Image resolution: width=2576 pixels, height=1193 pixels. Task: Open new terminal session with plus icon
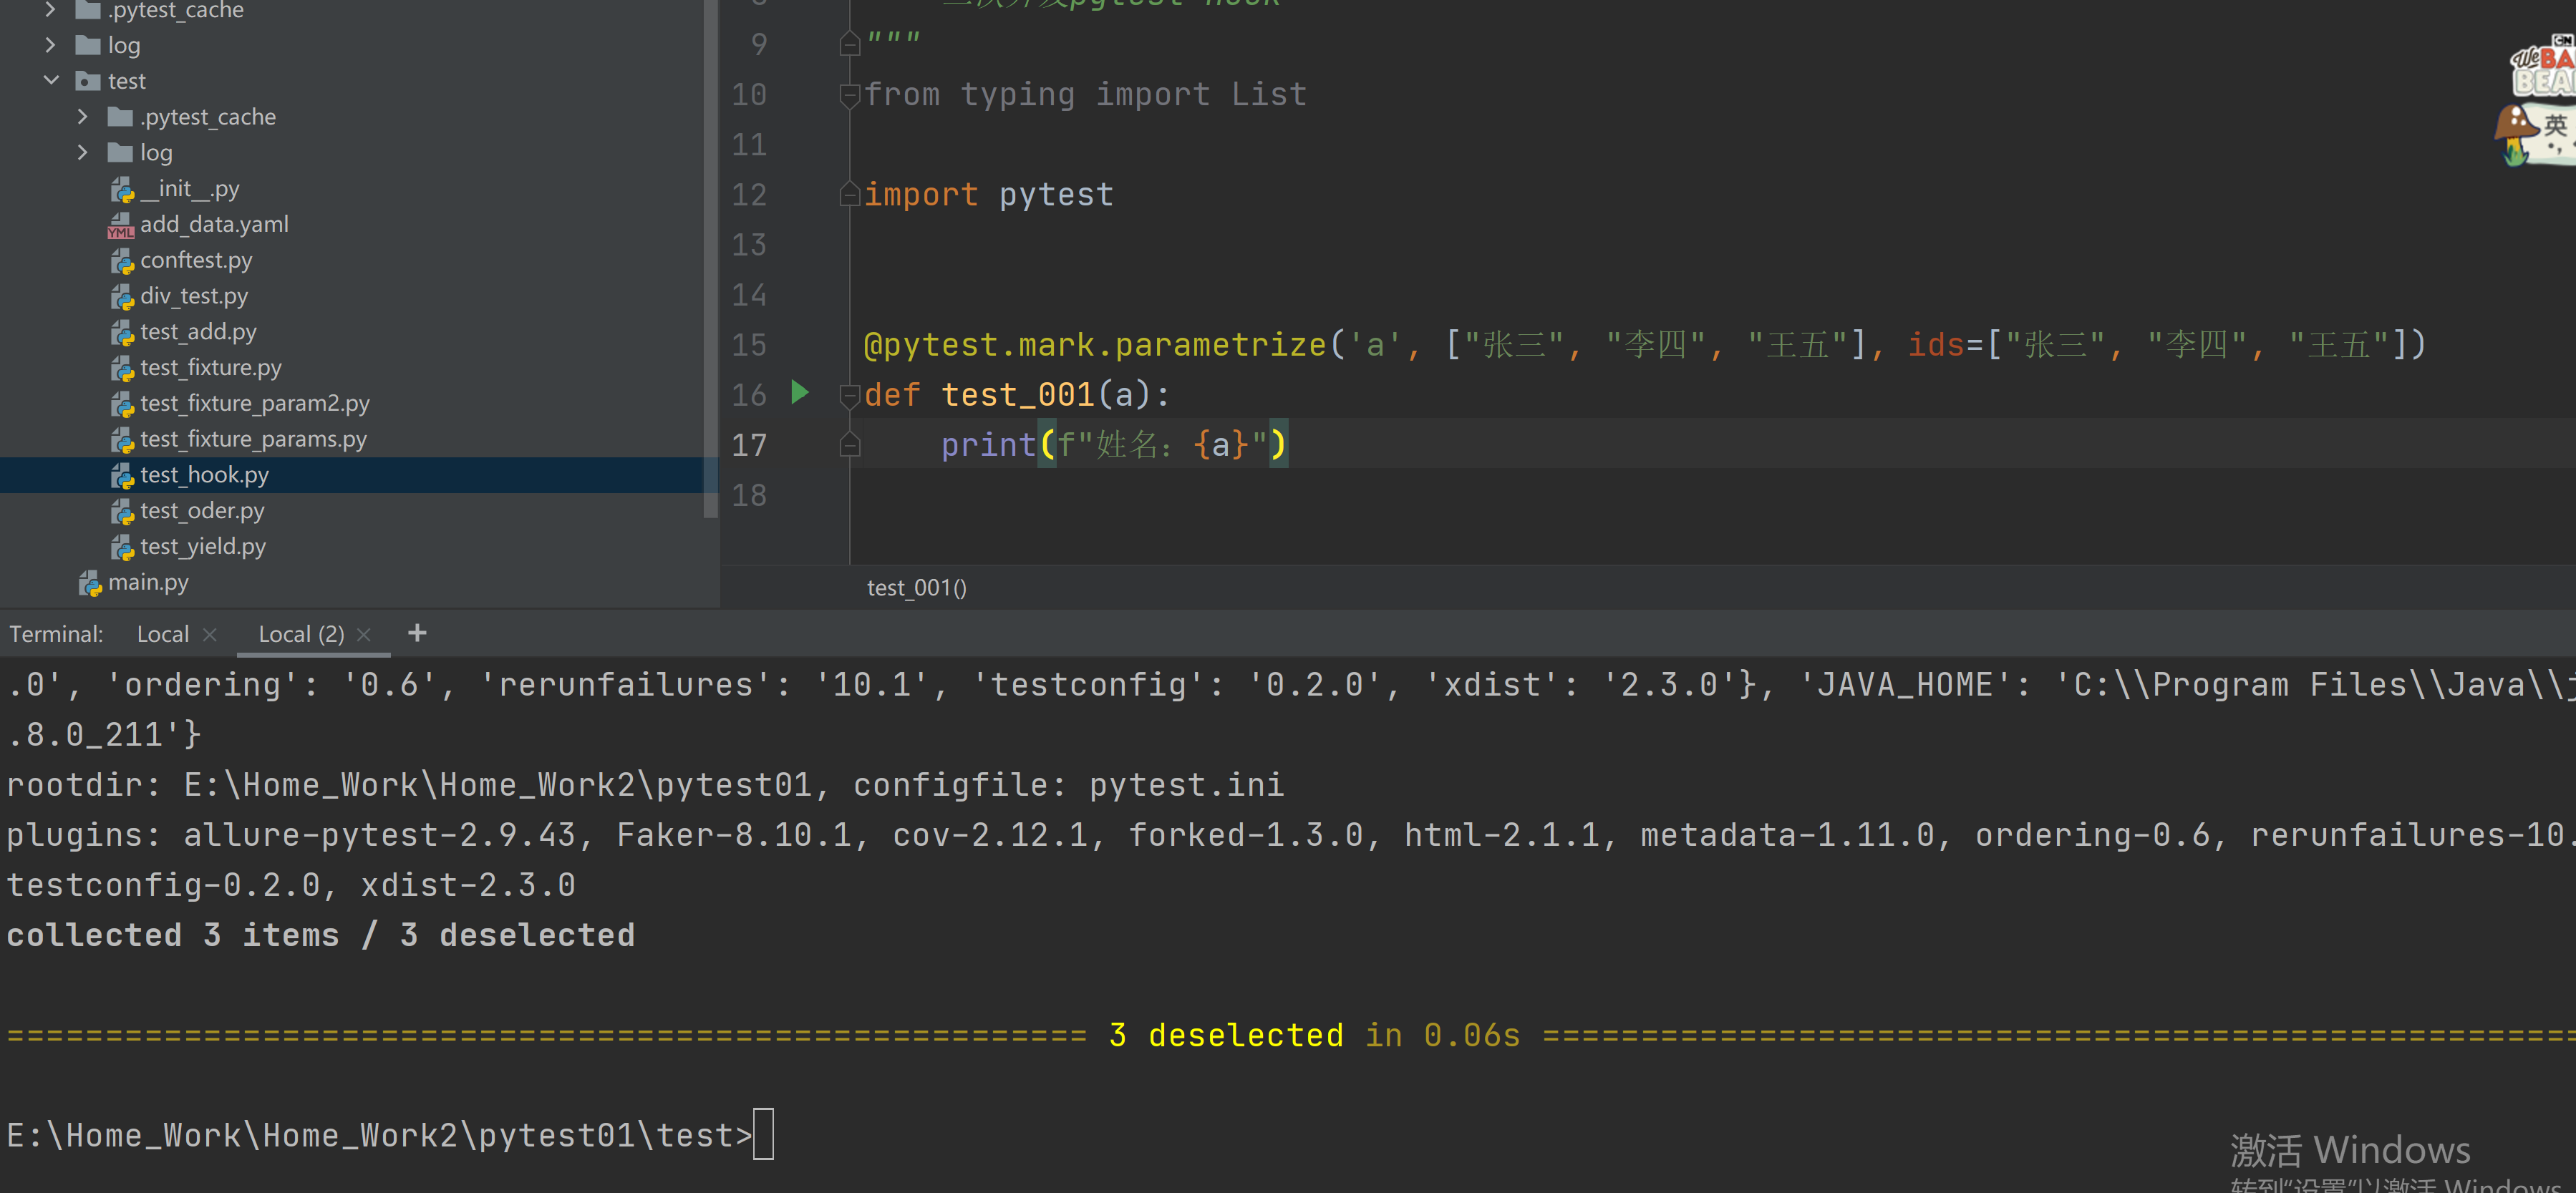[417, 633]
